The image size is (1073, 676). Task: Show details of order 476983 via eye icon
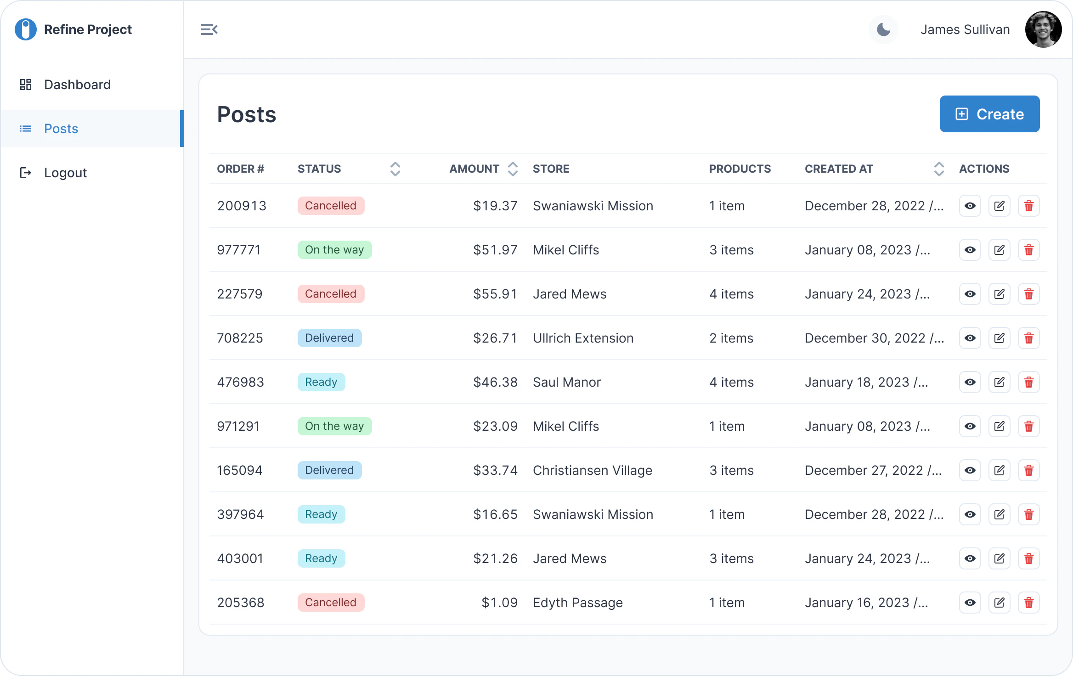pos(970,382)
